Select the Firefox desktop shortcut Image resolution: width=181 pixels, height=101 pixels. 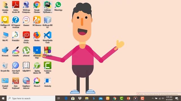click(37, 35)
